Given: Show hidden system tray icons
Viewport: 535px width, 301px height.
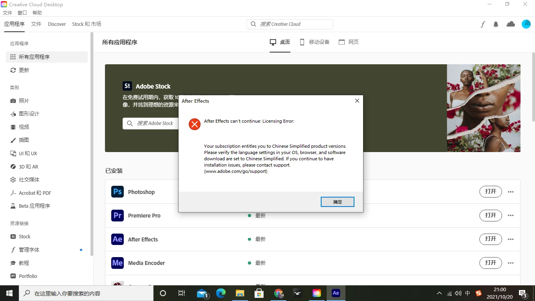Looking at the screenshot, I should point(439,293).
